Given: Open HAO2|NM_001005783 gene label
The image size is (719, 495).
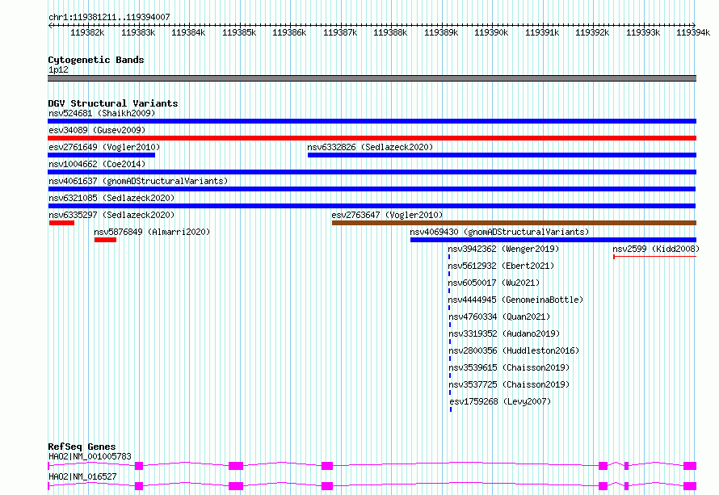Looking at the screenshot, I should coord(90,456).
